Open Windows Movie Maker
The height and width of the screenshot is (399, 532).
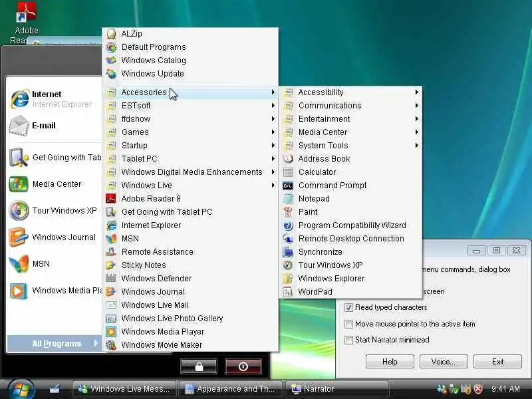pos(190,344)
